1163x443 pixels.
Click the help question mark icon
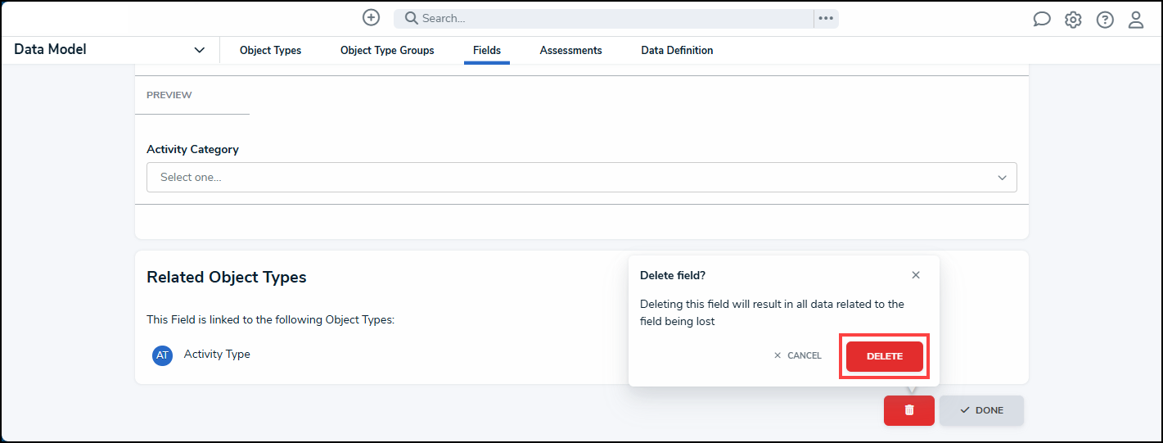click(1105, 20)
